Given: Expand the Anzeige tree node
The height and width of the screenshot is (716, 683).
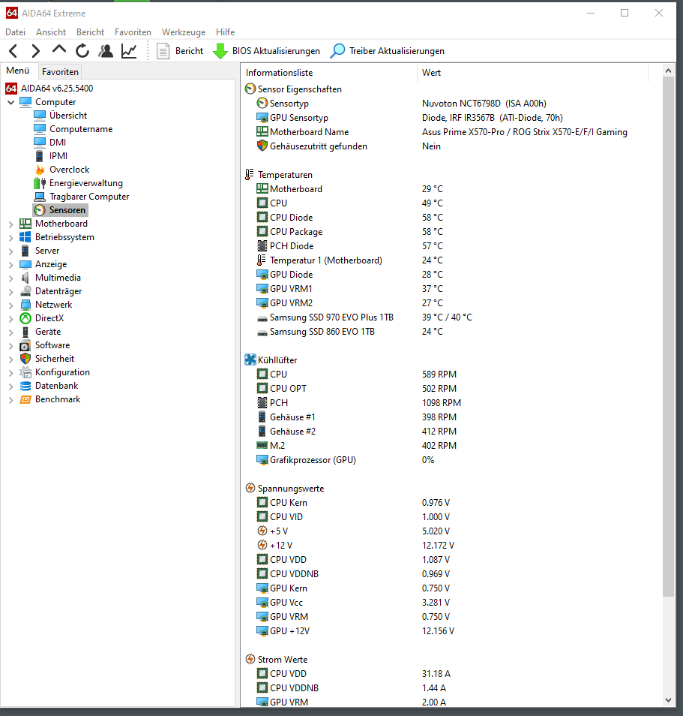Looking at the screenshot, I should click(x=11, y=264).
